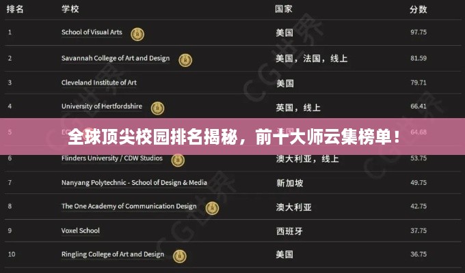Click the gold badge beside School of Visual Arts
The width and height of the screenshot is (465, 273).
click(x=137, y=34)
